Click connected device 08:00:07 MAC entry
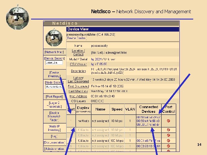 pos(148,125)
